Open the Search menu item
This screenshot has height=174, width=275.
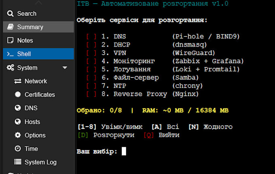tap(38, 13)
